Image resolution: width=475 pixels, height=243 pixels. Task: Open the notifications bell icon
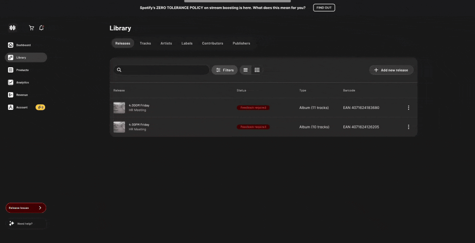pyautogui.click(x=41, y=28)
